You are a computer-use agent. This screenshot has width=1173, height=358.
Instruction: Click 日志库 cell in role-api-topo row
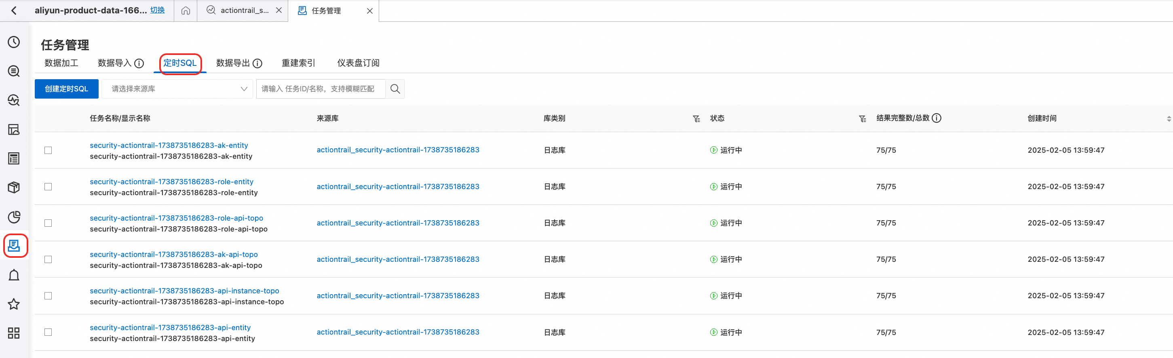point(555,223)
